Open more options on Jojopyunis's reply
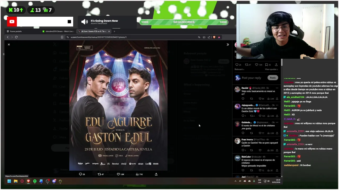This screenshot has height=190, width=339. click(x=277, y=105)
